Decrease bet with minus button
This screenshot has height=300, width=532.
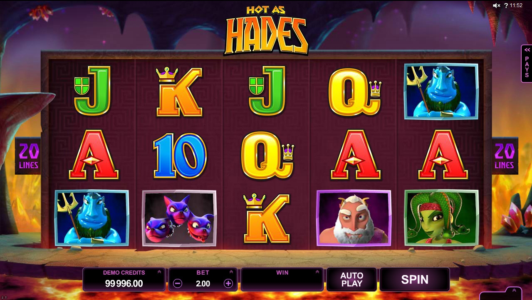(178, 283)
